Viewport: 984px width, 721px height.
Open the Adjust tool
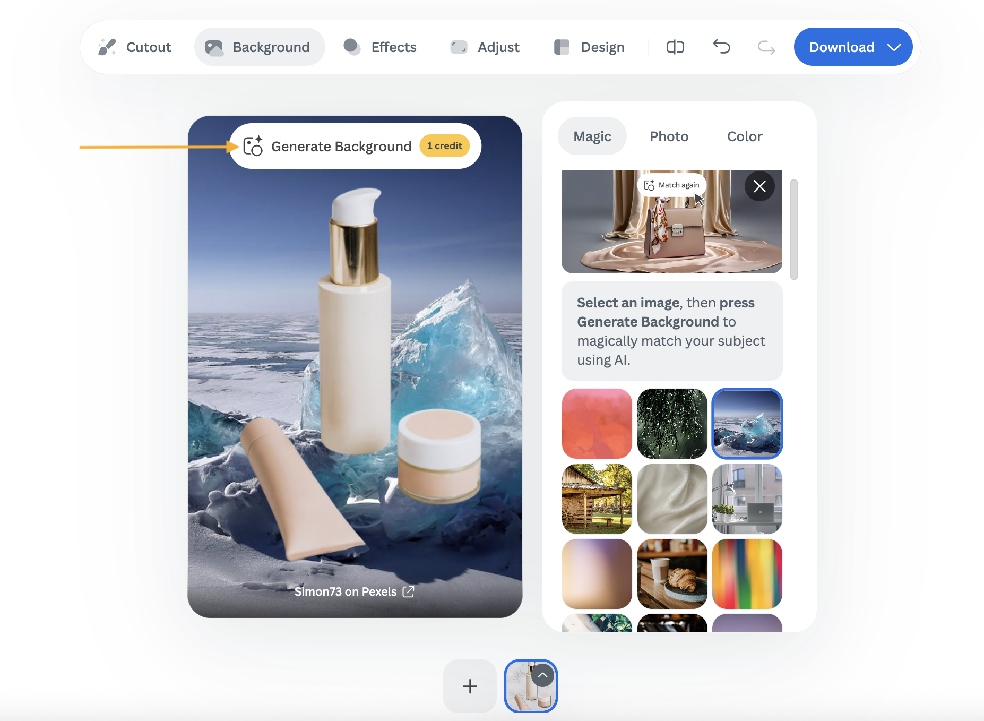(x=485, y=47)
